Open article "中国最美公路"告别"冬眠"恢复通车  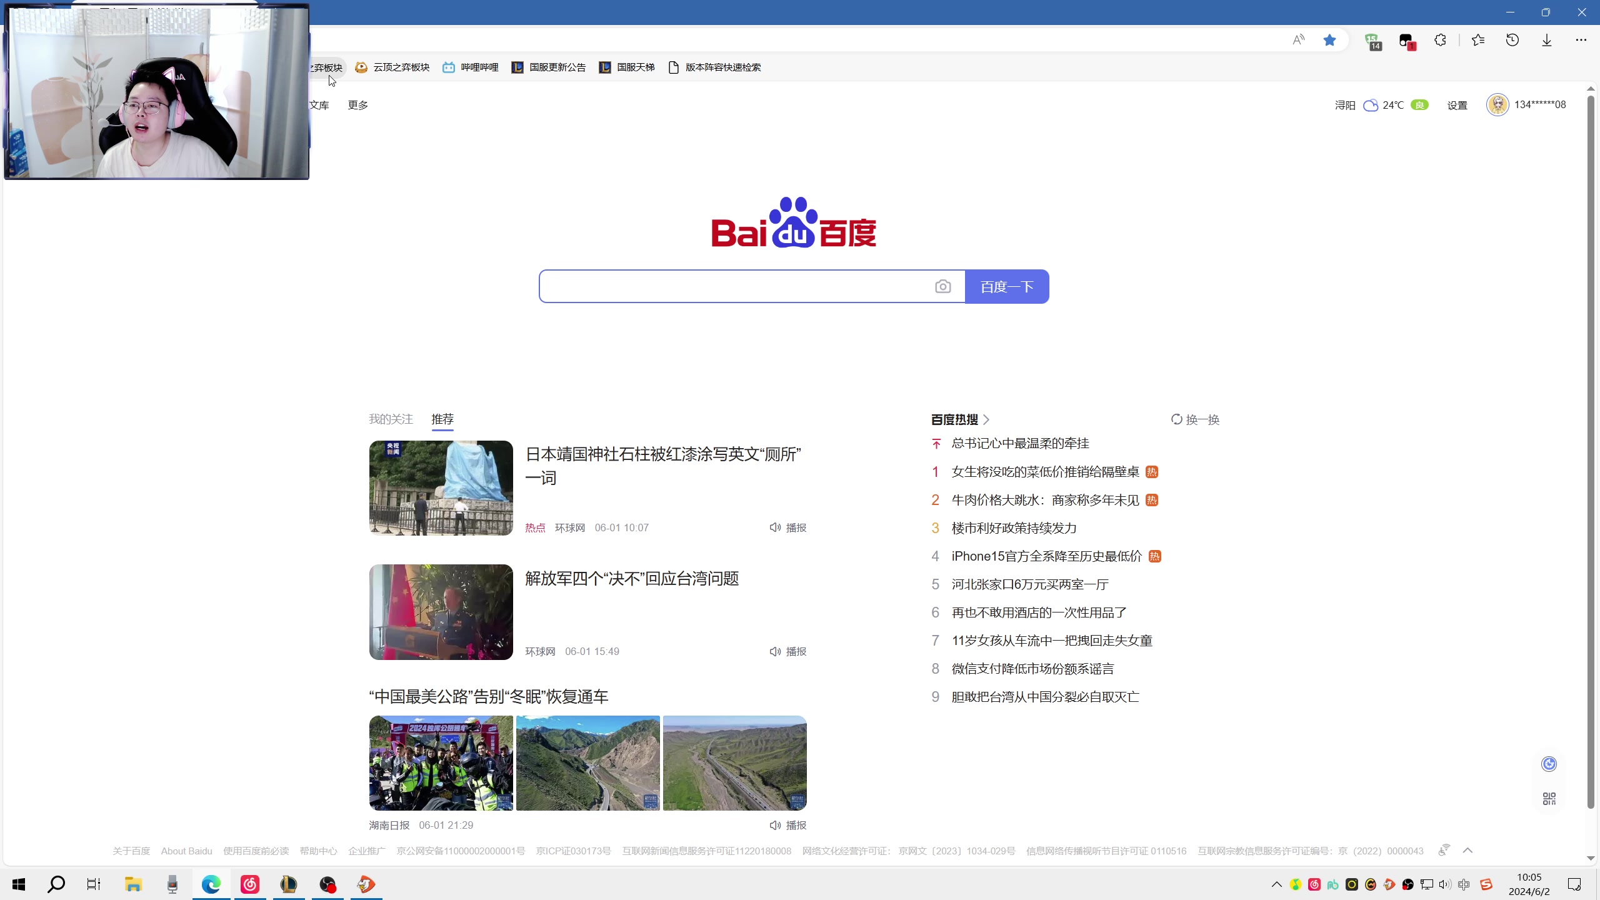489,696
